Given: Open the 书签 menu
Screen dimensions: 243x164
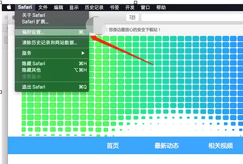Looking at the screenshot, I should 114,7.
